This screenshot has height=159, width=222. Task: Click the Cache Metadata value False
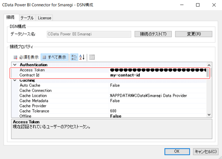pyautogui.click(x=115, y=101)
